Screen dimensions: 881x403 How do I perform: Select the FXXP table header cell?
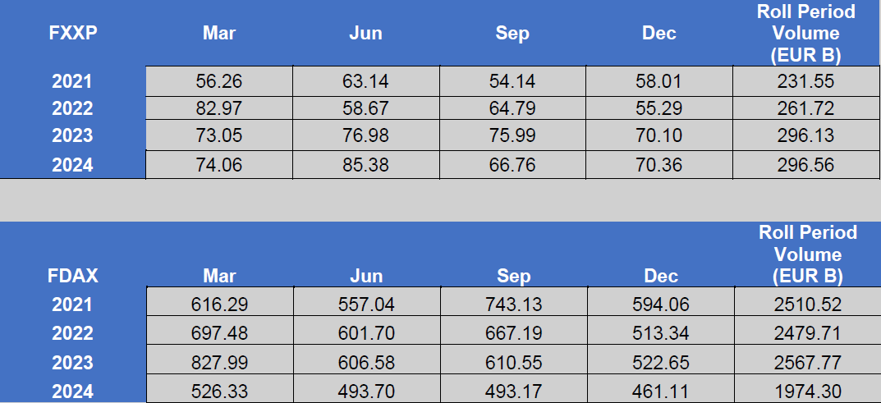[x=73, y=33]
